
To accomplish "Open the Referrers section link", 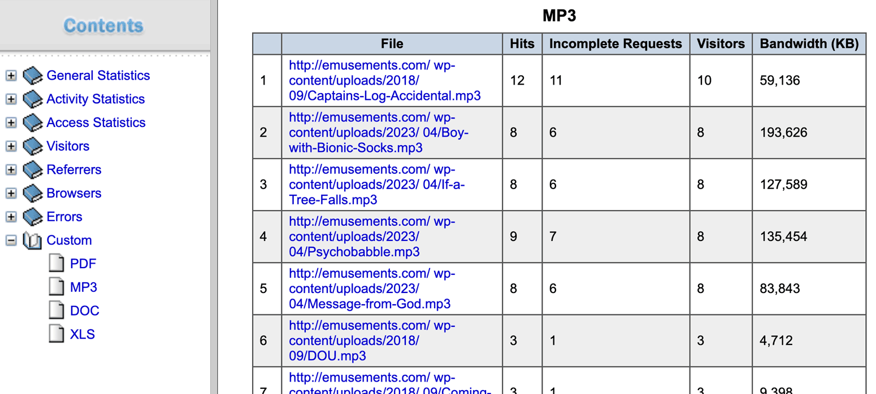I will (x=74, y=170).
